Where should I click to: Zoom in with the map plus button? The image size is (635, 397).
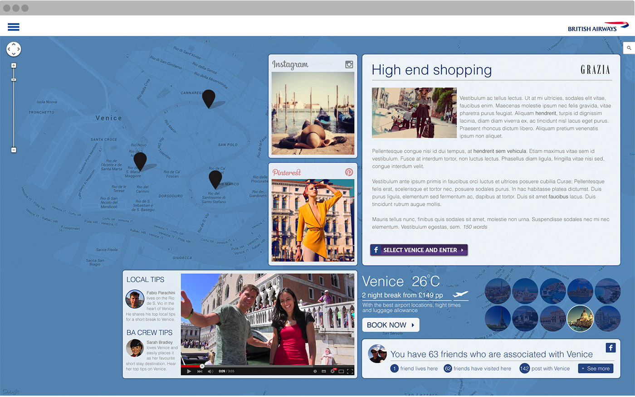(x=14, y=66)
